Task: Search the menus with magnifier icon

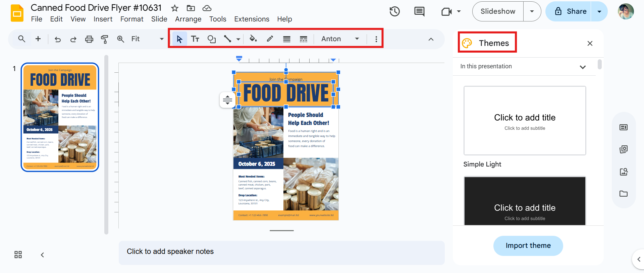Action: click(21, 39)
